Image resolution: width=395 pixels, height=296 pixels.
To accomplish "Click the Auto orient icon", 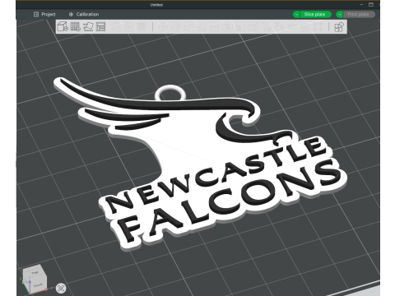I will [88, 26].
